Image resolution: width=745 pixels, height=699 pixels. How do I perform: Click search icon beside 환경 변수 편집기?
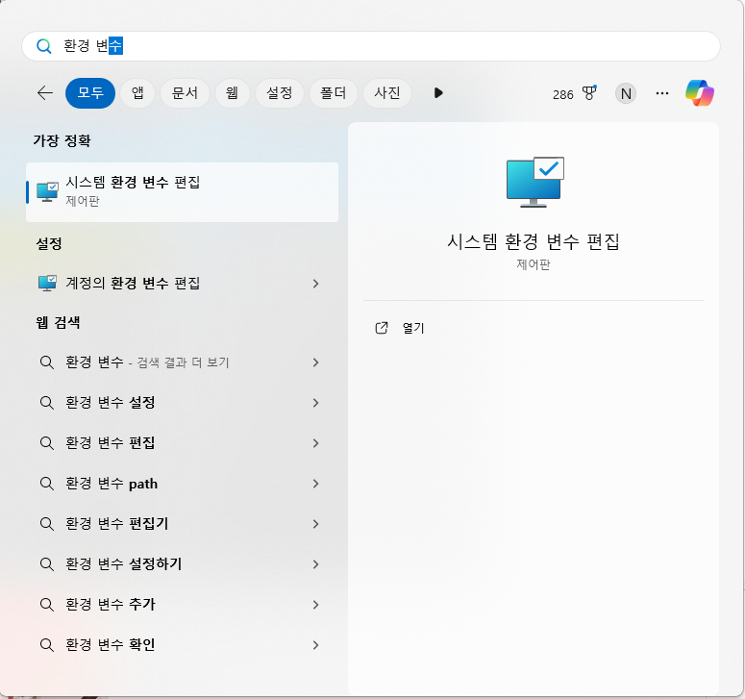coord(46,524)
